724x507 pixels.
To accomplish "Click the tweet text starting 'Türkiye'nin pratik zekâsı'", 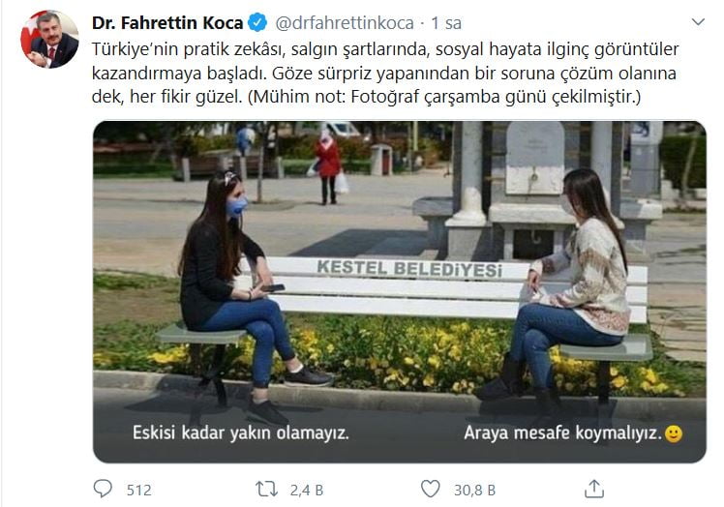I will (385, 73).
